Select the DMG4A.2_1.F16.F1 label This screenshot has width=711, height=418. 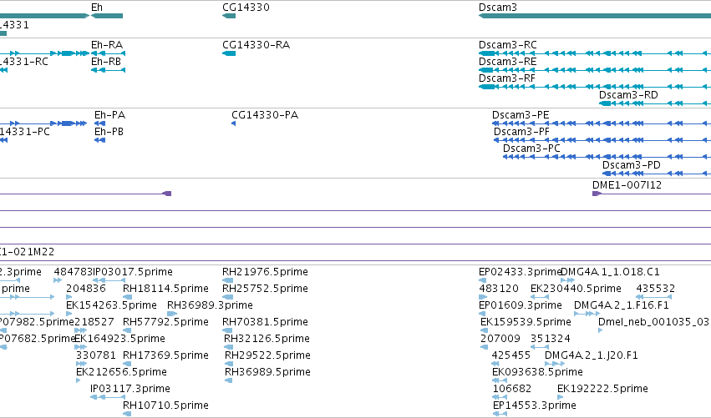pos(622,305)
